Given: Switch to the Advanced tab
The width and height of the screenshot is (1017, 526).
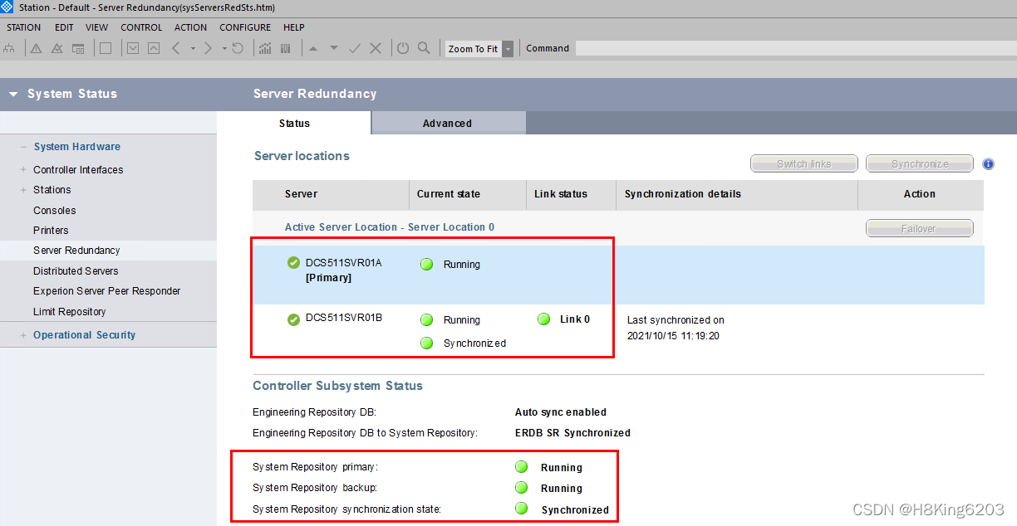Looking at the screenshot, I should (448, 123).
